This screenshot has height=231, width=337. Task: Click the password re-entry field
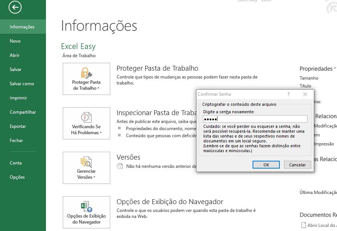click(255, 119)
